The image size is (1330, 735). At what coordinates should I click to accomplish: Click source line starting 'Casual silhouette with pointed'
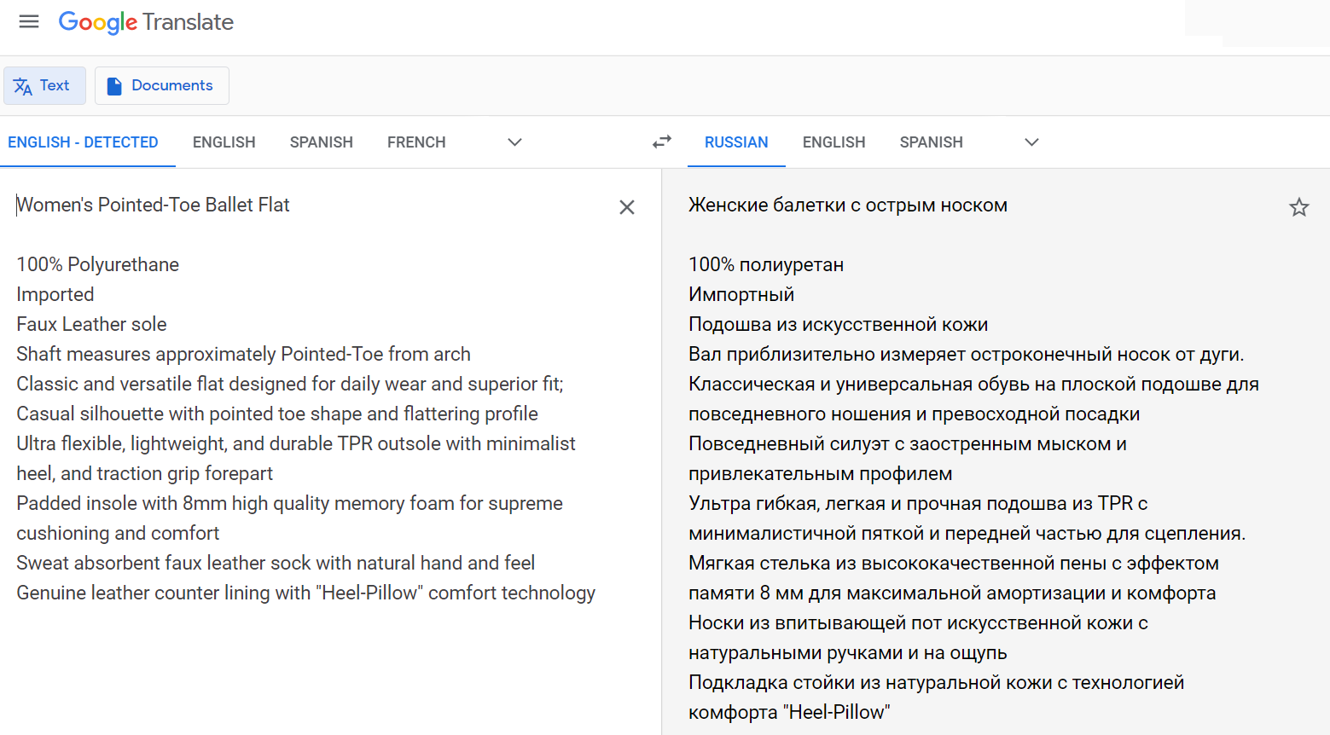click(277, 414)
